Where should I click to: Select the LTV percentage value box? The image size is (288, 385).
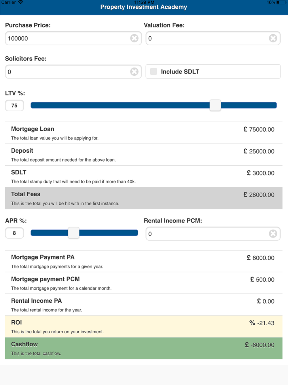14,106
